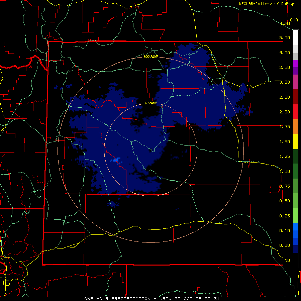This screenshot has height=301, width=301.
Task: Click the 2.00 legend value
Action: coord(285,112)
